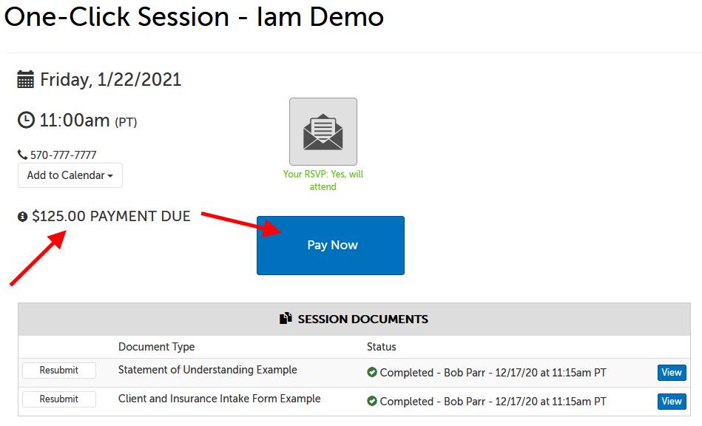Open the Add to Calendar dropdown
The width and height of the screenshot is (702, 426).
[70, 175]
